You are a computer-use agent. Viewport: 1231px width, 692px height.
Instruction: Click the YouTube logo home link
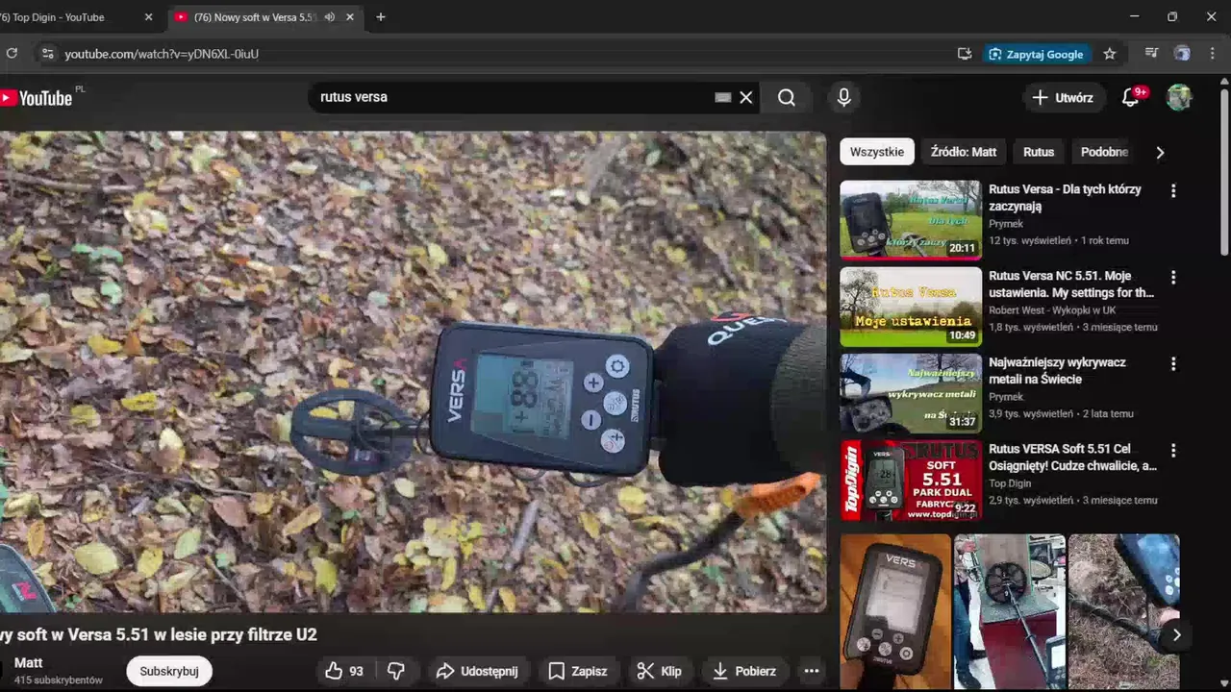coord(37,97)
